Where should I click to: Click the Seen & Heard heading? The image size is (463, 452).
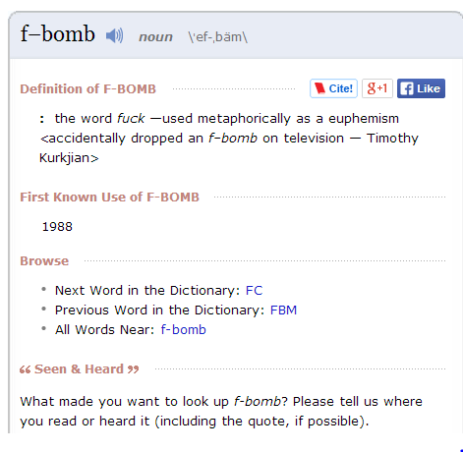pyautogui.click(x=80, y=369)
